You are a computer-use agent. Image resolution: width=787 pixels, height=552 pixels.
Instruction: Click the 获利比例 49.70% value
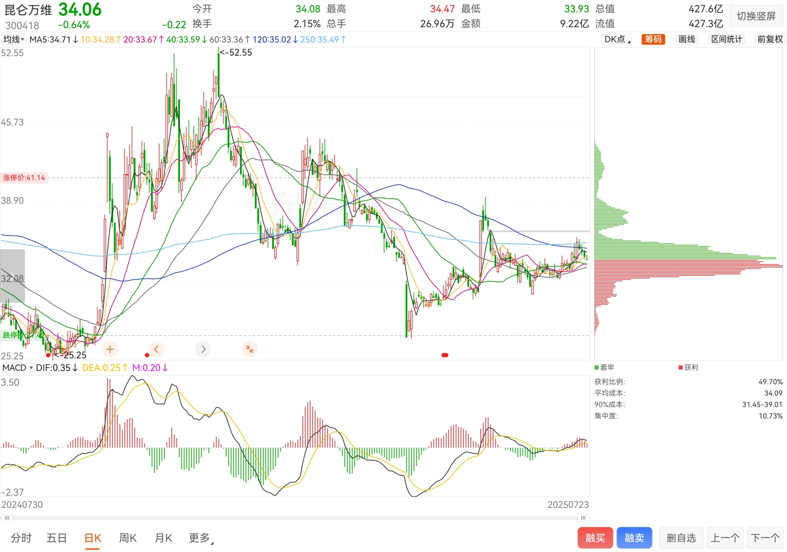(770, 382)
